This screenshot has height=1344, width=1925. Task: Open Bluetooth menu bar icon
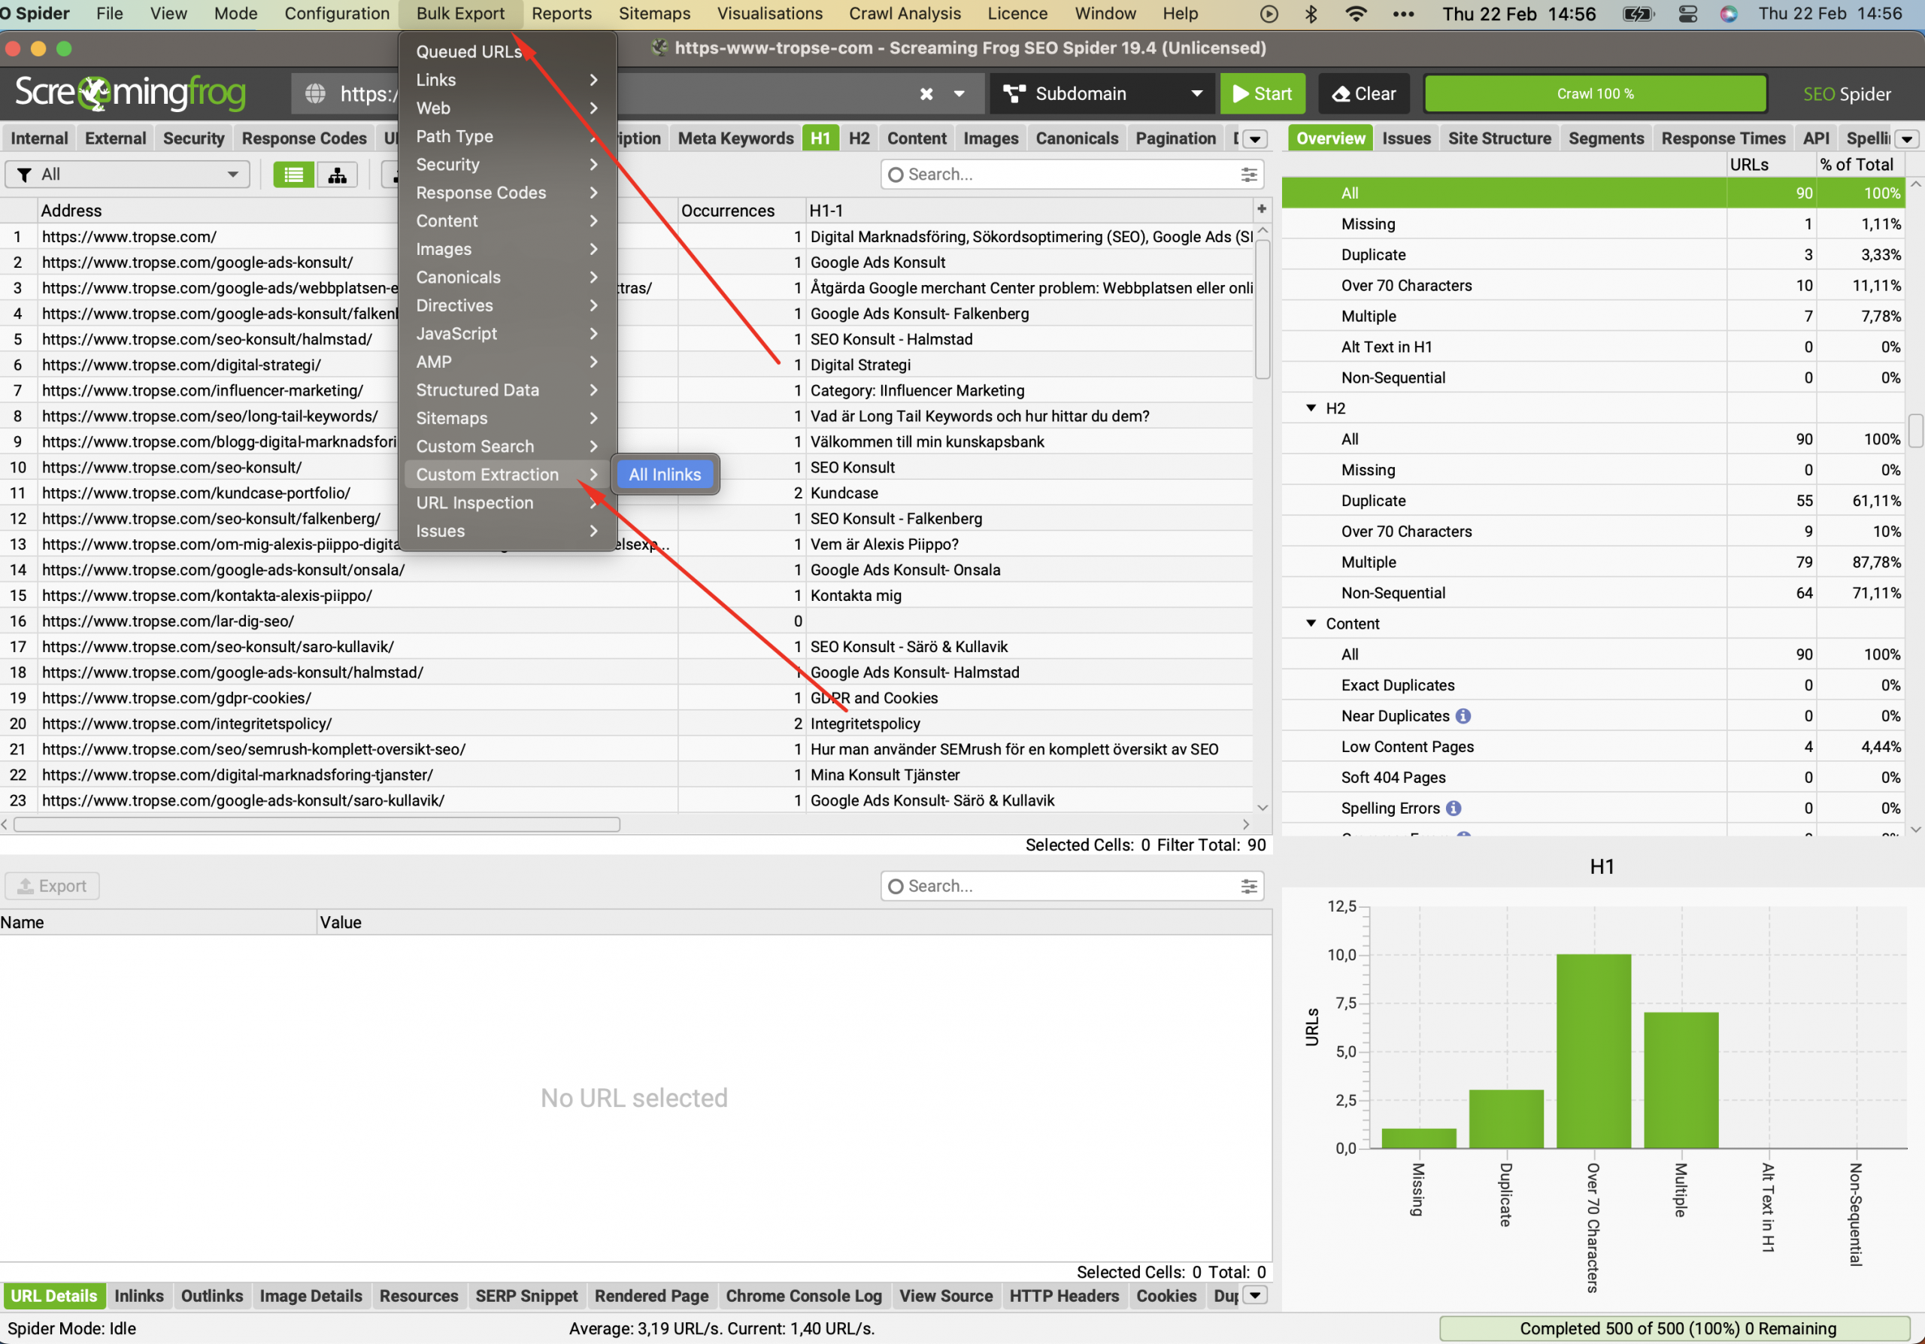coord(1311,14)
